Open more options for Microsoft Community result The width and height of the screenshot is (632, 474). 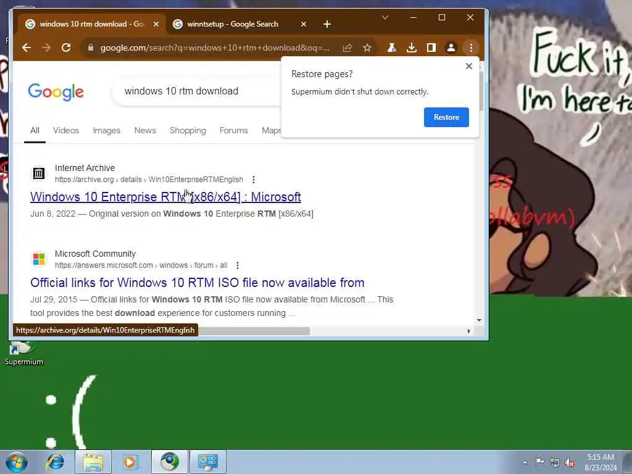(238, 265)
